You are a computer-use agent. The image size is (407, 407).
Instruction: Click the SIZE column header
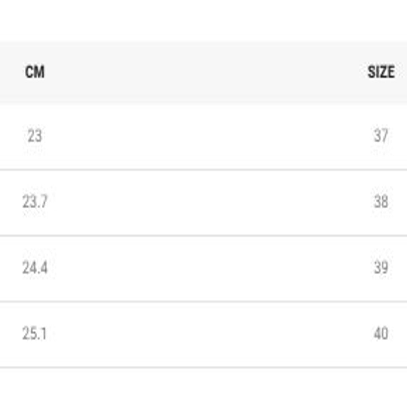(381, 72)
